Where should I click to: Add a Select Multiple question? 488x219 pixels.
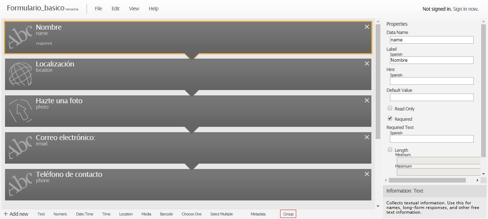tap(221, 214)
